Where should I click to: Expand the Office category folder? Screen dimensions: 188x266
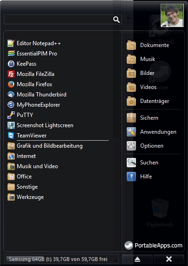pyautogui.click(x=19, y=177)
